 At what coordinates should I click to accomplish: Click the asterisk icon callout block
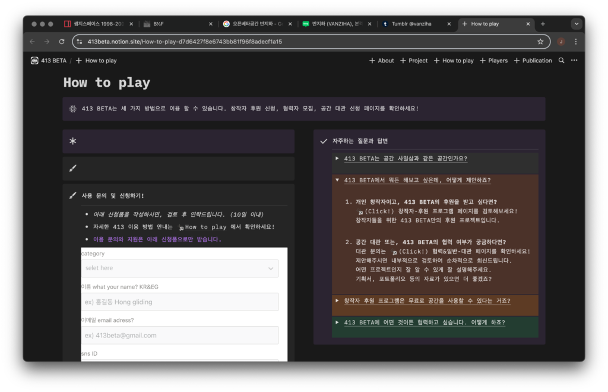click(73, 141)
